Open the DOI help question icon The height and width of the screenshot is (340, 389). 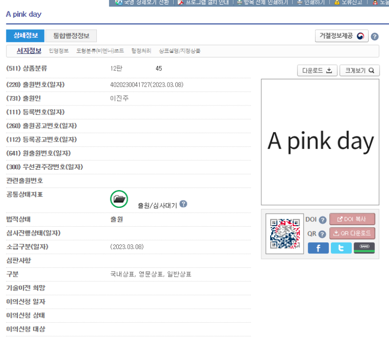point(323,220)
